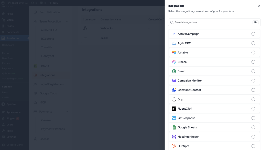Click the Spam Protection warning icon
Screen dimensions: 262x150
(x=35, y=21)
